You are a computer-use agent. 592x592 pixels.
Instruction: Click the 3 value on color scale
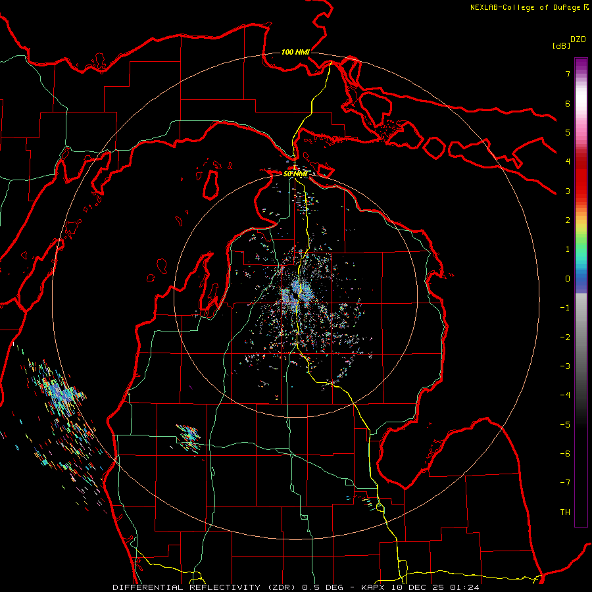coord(568,191)
